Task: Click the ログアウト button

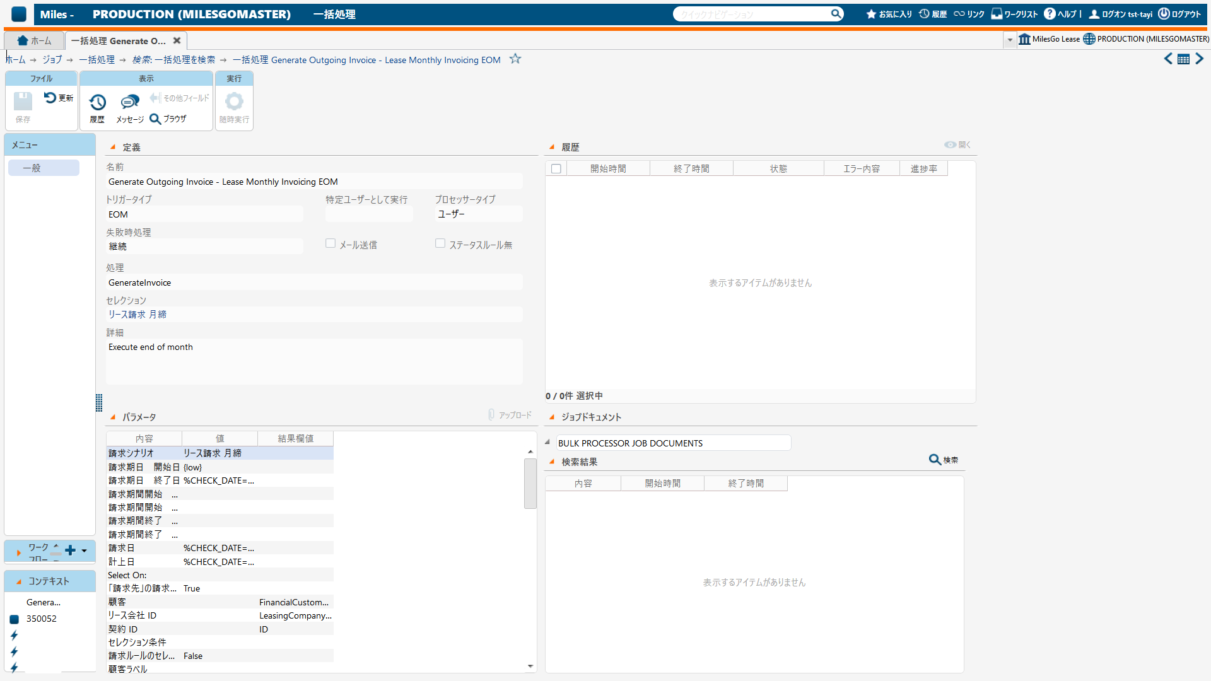Action: point(1179,14)
